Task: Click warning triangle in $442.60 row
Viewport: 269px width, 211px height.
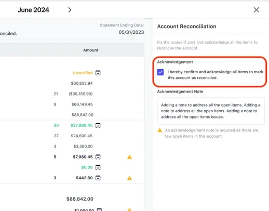Action: 129,178
